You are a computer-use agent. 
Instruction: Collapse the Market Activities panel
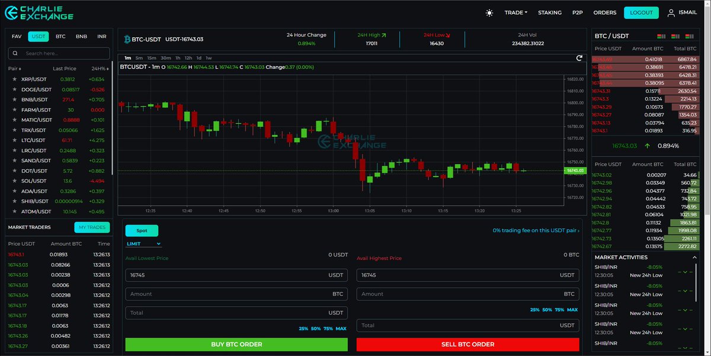pyautogui.click(x=695, y=258)
